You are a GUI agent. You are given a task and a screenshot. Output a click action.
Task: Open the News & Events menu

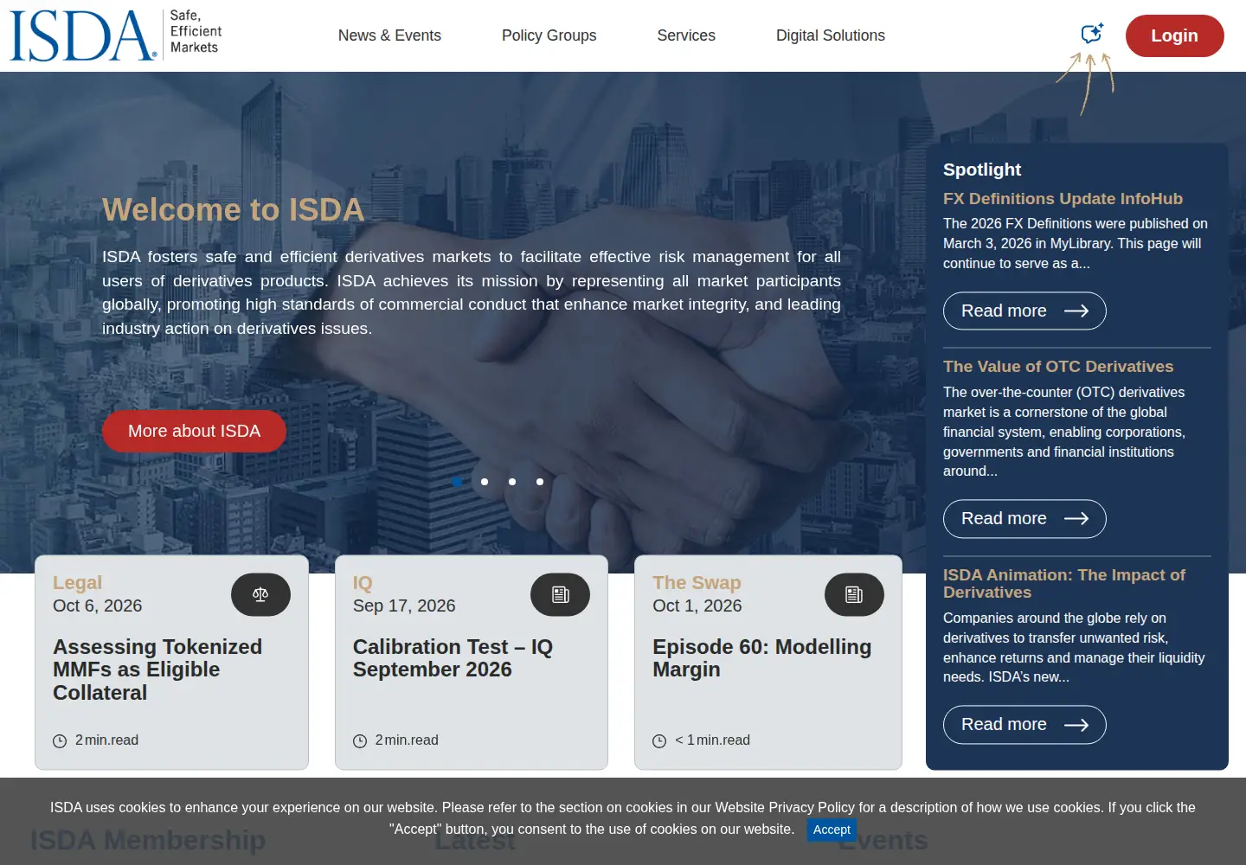[x=389, y=35]
